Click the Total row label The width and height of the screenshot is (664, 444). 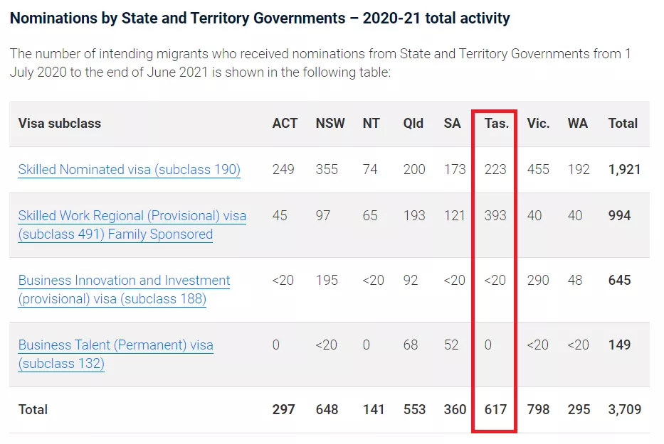click(x=33, y=410)
